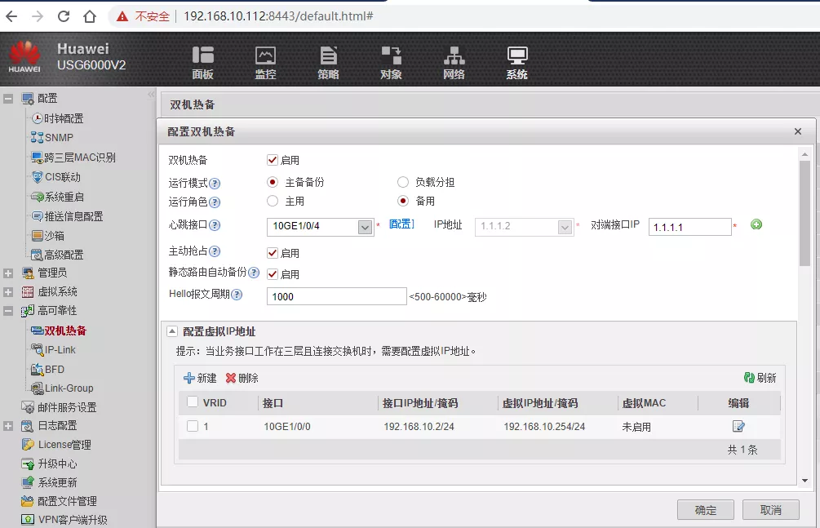The image size is (820, 528).
Task: Select the 主用 role radio button
Action: [x=273, y=201]
